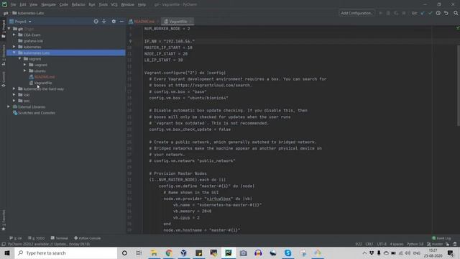Screen dimensions: 460x259
Task: Open the Windows notification center
Action: click(451, 253)
